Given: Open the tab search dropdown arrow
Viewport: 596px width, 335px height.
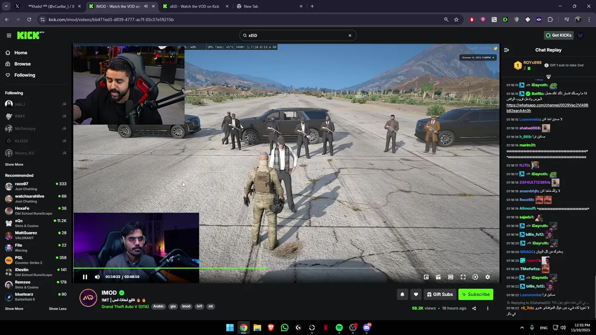Looking at the screenshot, I should pos(6,7).
